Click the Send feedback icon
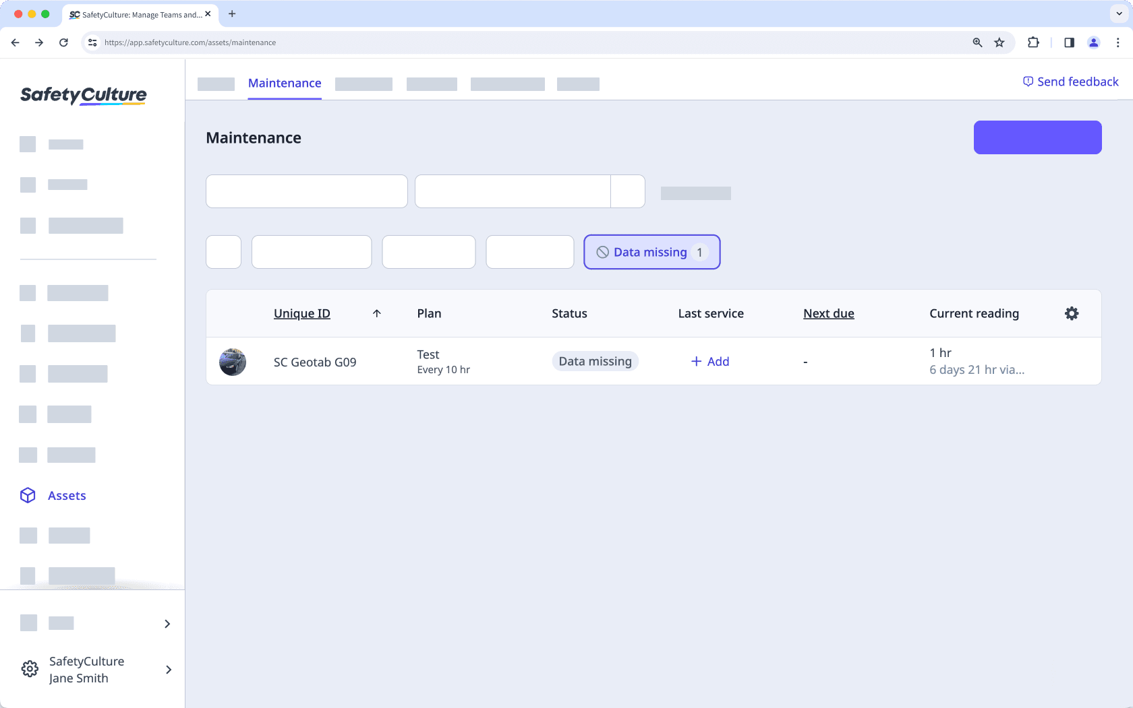This screenshot has width=1133, height=708. pos(1028,81)
